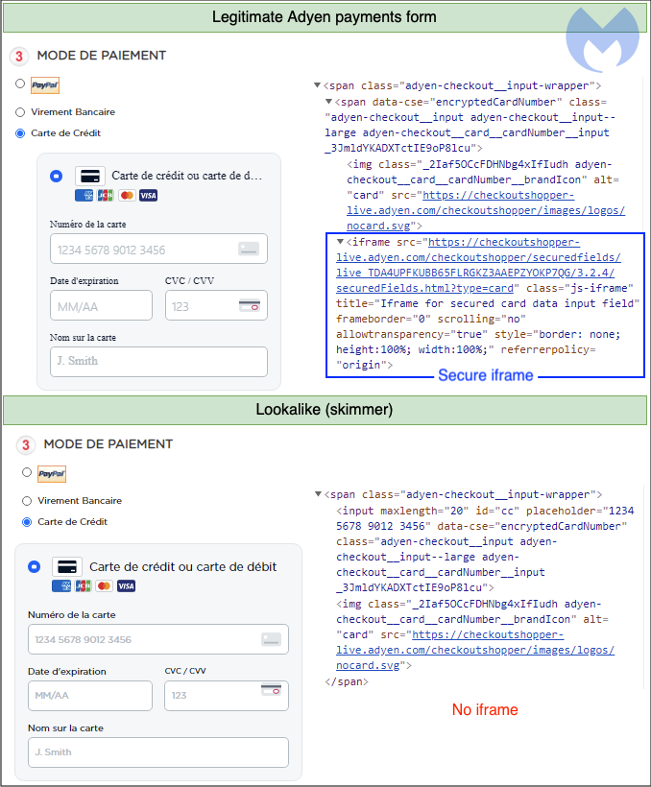Image resolution: width=651 pixels, height=787 pixels.
Task: Click generic card icon in legitimate form header
Action: (x=90, y=177)
